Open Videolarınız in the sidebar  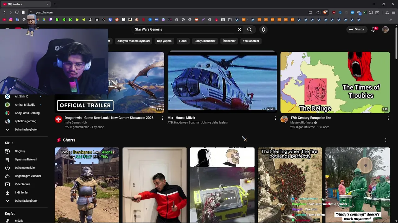(22, 184)
